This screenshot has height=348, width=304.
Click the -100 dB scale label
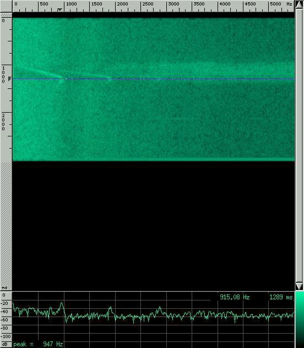[6, 336]
